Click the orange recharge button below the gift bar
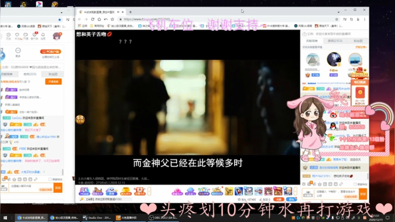395x222 pixels. 279,199
